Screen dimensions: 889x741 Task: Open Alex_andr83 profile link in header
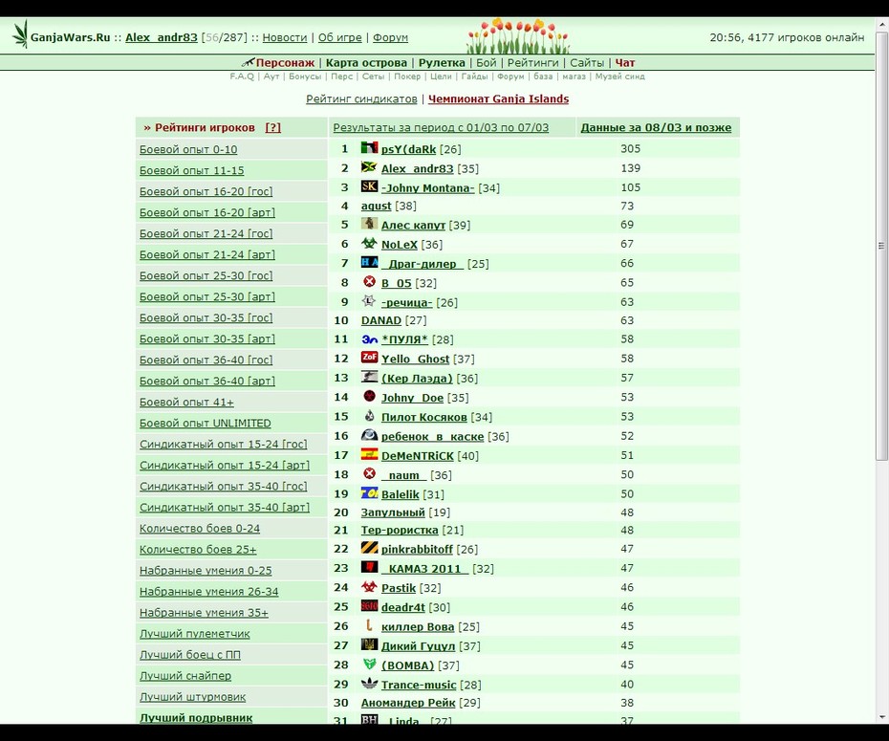pyautogui.click(x=161, y=37)
